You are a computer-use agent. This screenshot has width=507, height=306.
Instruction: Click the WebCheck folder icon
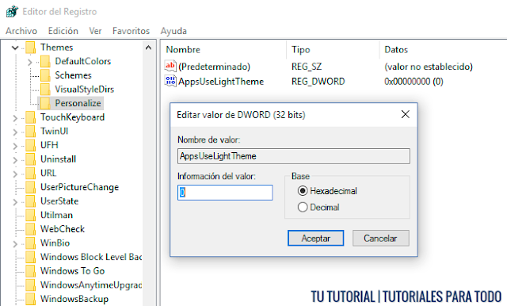click(x=31, y=229)
